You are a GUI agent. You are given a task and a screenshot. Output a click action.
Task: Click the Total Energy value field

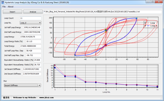31,46
